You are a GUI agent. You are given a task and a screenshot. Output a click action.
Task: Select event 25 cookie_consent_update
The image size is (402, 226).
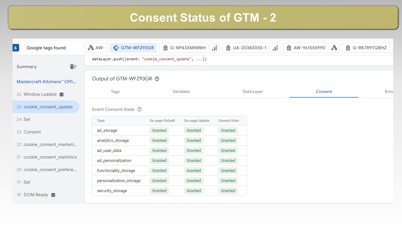[x=46, y=107]
